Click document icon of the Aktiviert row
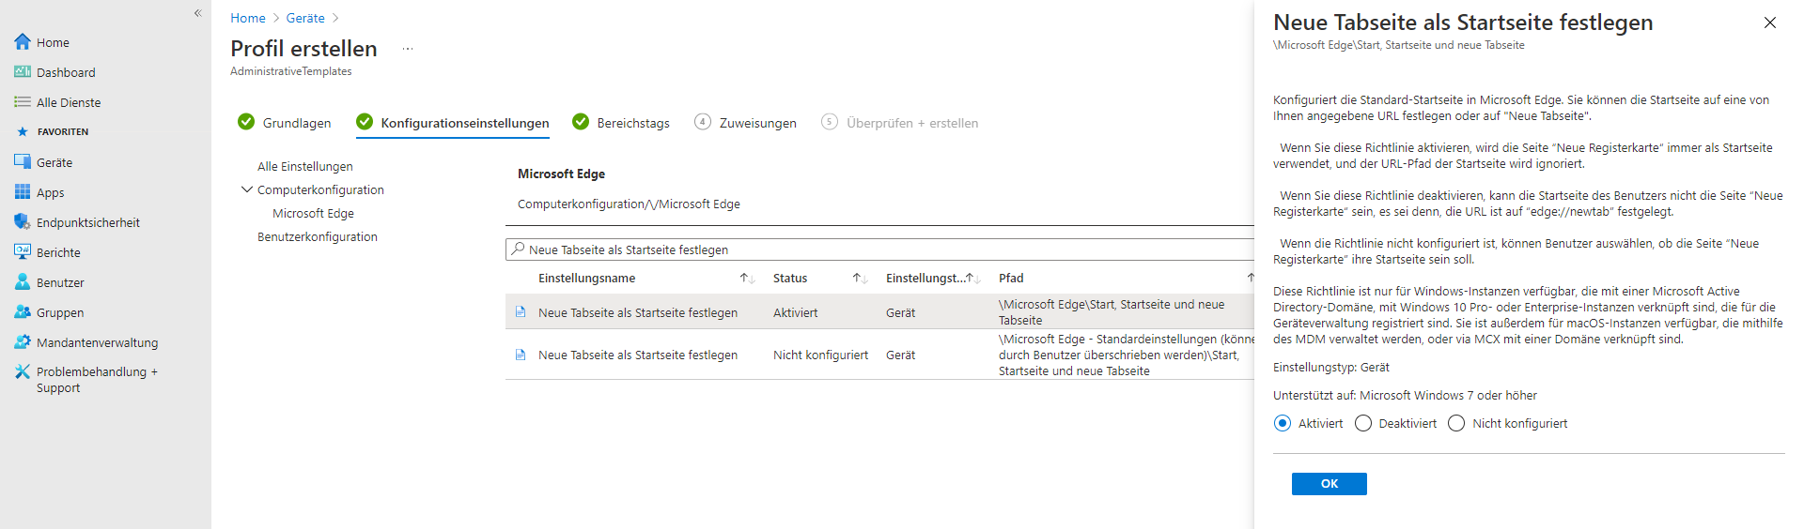This screenshot has height=529, width=1804. pyautogui.click(x=521, y=312)
